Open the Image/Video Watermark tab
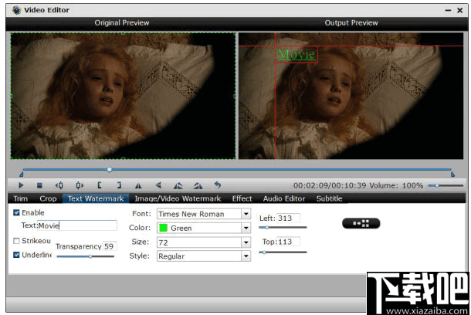Image resolution: width=471 pixels, height=315 pixels. tap(178, 198)
